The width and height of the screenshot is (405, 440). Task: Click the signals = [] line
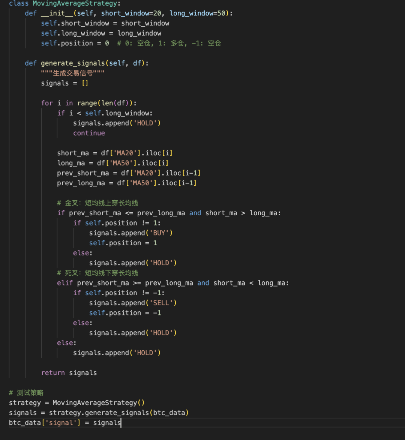(x=64, y=83)
